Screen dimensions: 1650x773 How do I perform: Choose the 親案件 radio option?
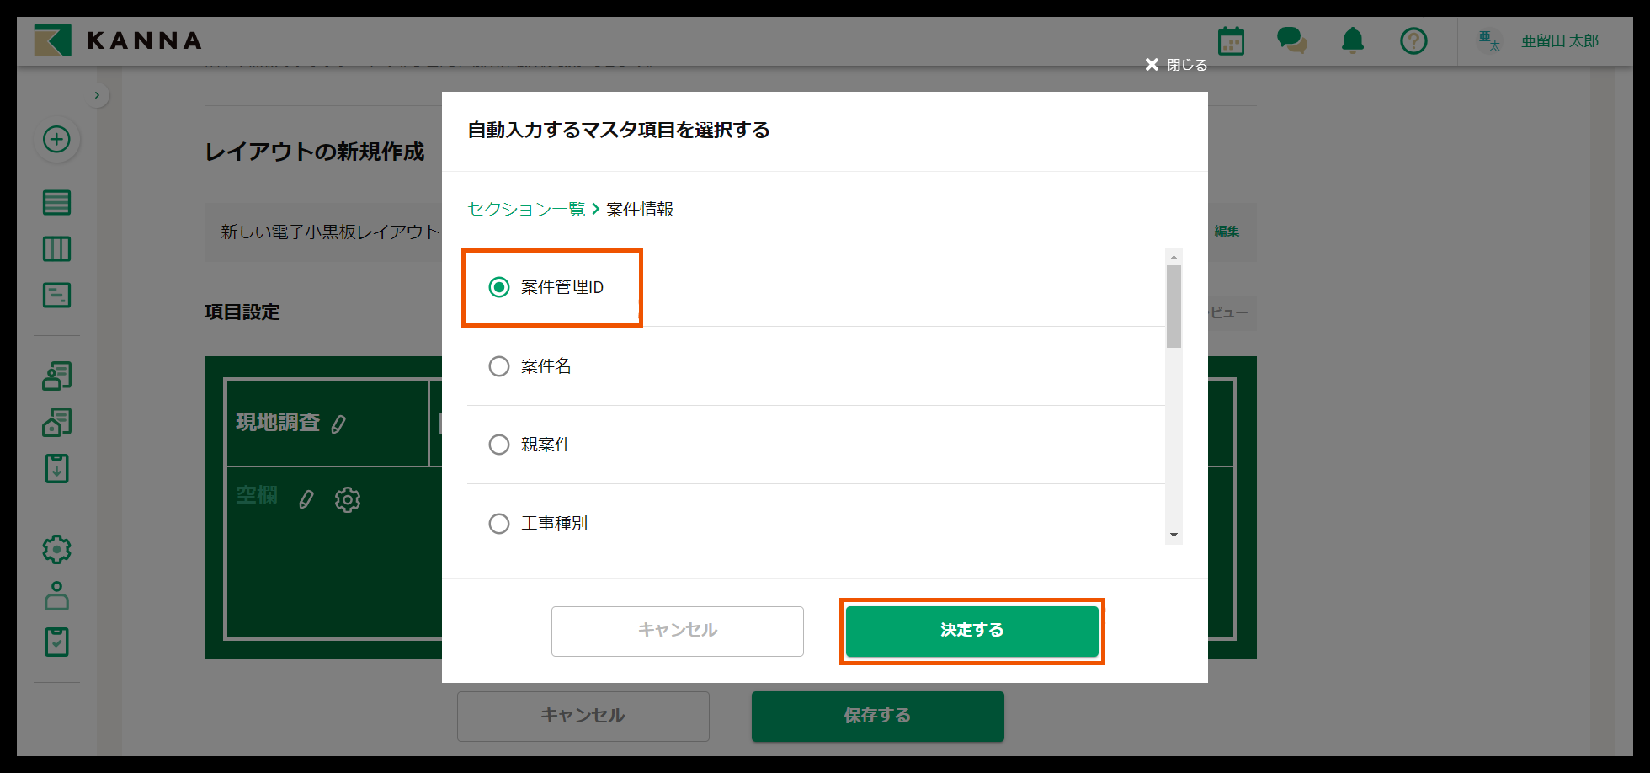pos(499,445)
